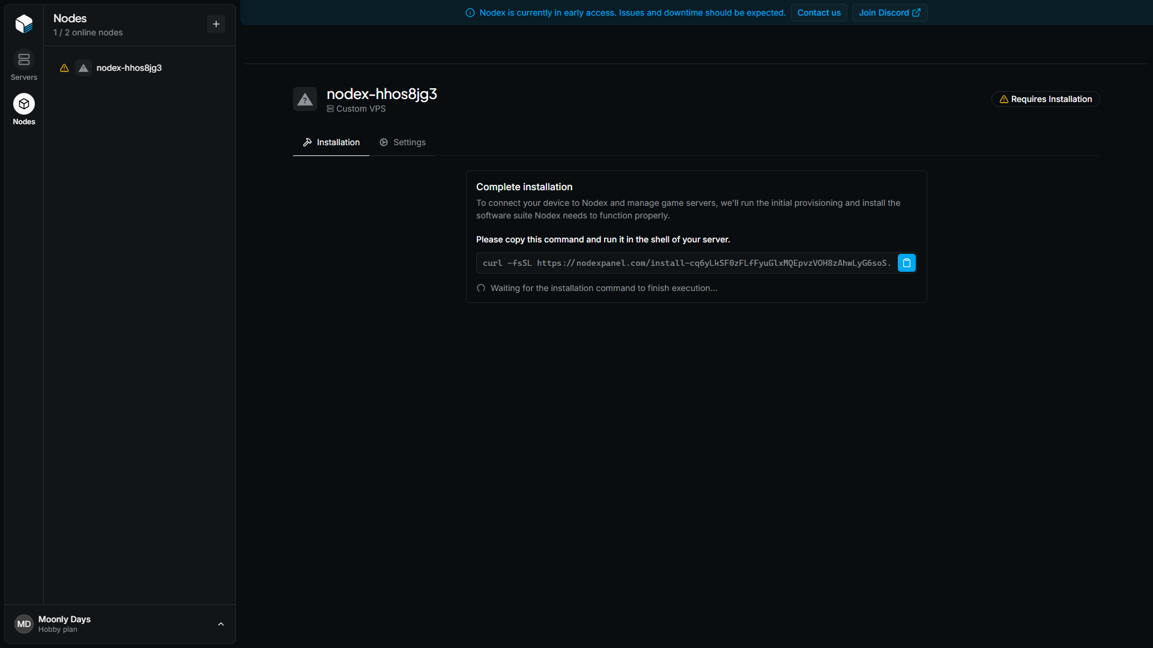1153x648 pixels.
Task: Click the Requires Installation status badge
Action: pos(1046,99)
